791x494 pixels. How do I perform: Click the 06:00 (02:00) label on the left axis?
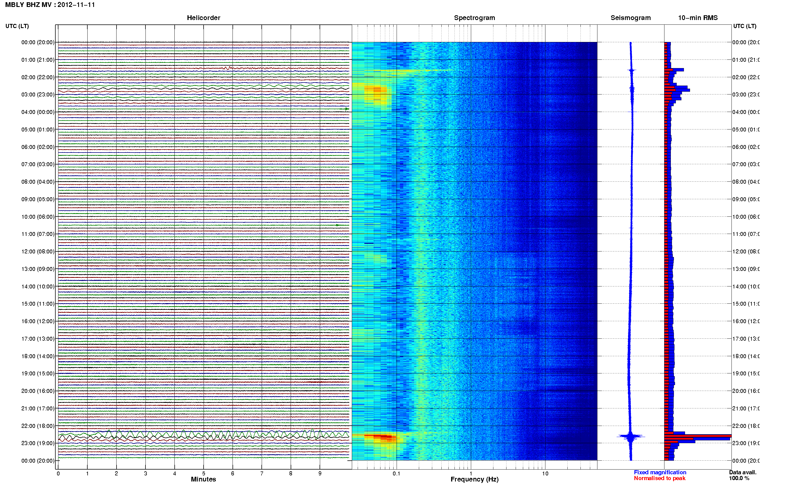[x=38, y=147]
